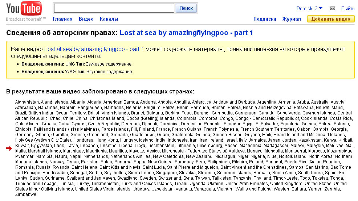Click the Поиск search button
The width and height of the screenshot is (358, 201).
(186, 8)
